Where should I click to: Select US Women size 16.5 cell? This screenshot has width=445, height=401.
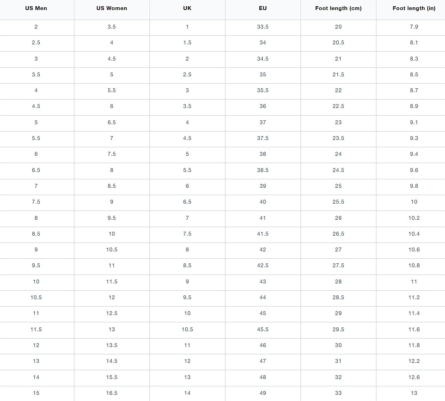(x=112, y=393)
